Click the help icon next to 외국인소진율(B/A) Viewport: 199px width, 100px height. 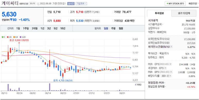(x=171, y=47)
